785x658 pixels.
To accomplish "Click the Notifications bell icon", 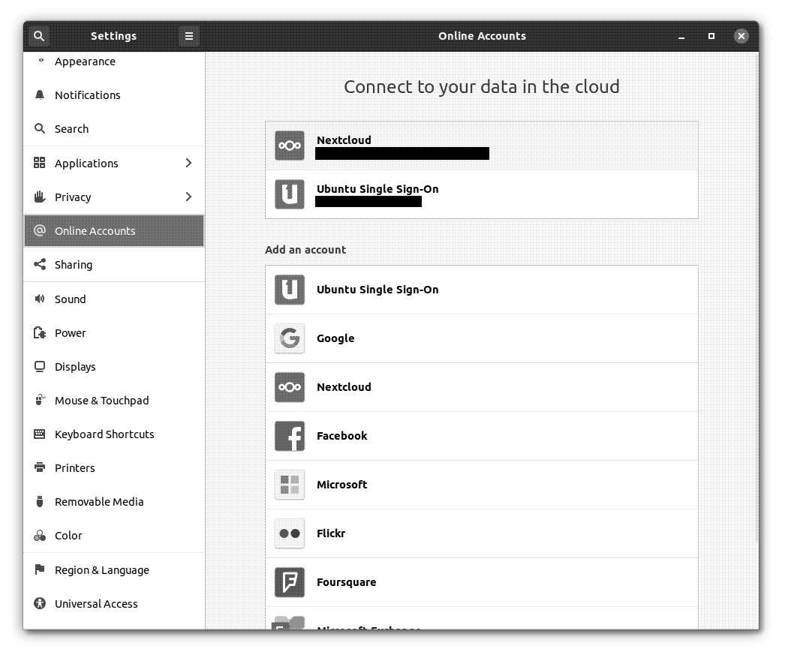I will pos(40,95).
